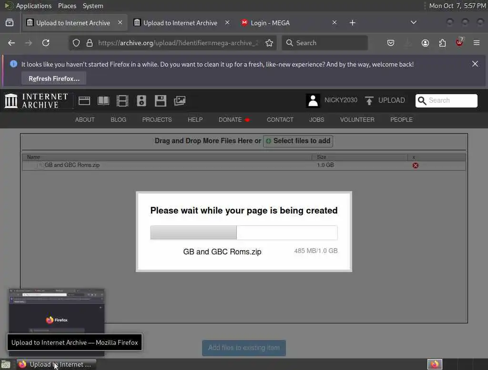Image resolution: width=488 pixels, height=370 pixels.
Task: Click Add files to existing item button
Action: [x=244, y=348]
